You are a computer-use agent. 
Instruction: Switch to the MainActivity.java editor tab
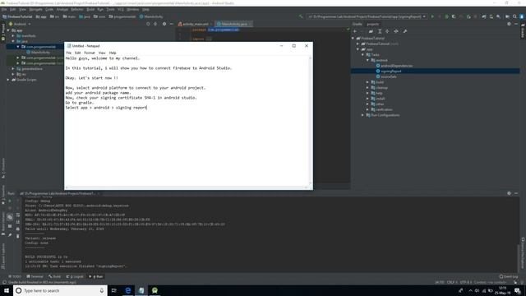(234, 24)
